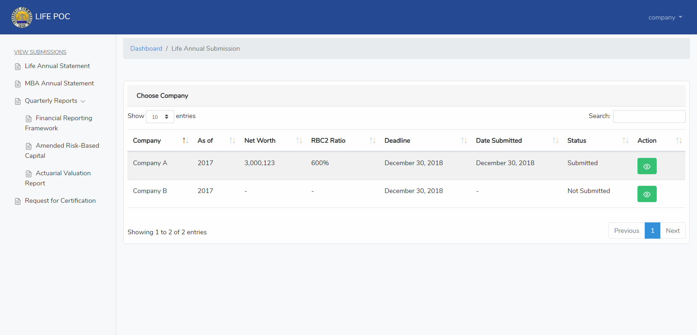Open Amended Risk-Based Capital submenu item
The height and width of the screenshot is (335, 697).
(x=62, y=151)
